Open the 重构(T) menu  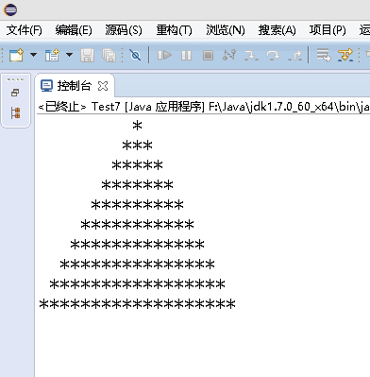(x=174, y=30)
